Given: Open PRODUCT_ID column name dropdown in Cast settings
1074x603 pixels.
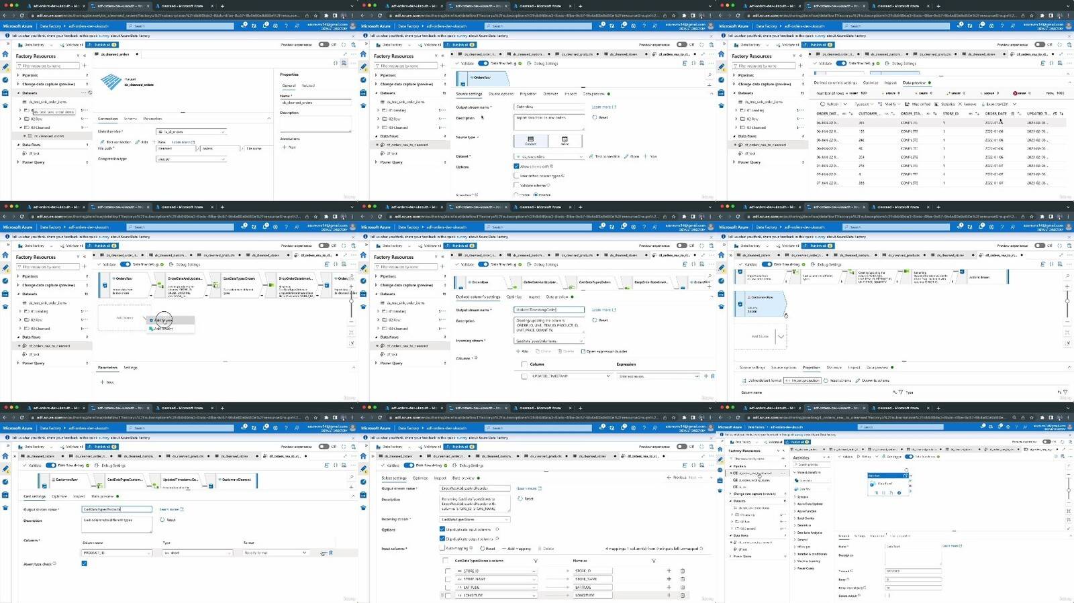Looking at the screenshot, I should [x=117, y=553].
